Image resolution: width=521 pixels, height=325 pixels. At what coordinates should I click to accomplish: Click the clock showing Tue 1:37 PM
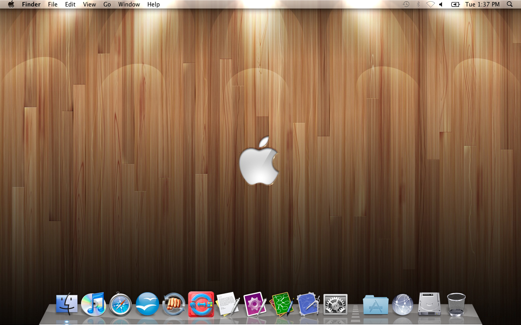click(x=482, y=4)
